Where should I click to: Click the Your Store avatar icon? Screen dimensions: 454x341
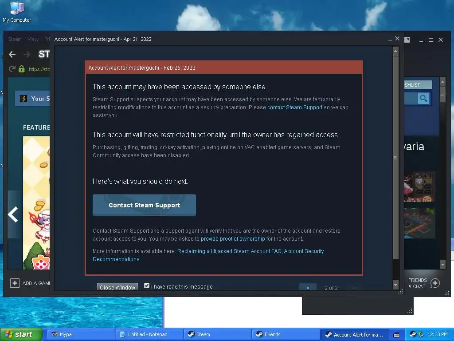tap(23, 99)
